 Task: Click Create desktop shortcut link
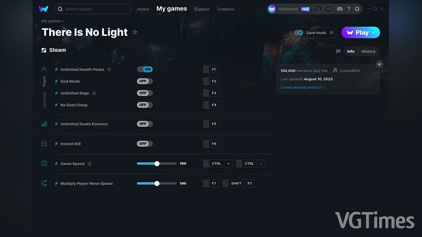(x=302, y=87)
